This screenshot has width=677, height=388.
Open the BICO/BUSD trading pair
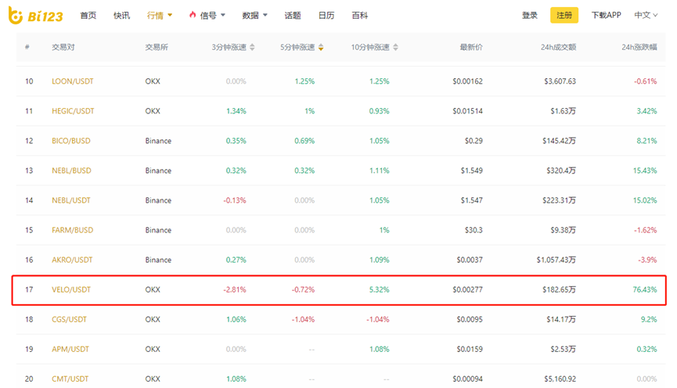pyautogui.click(x=72, y=141)
